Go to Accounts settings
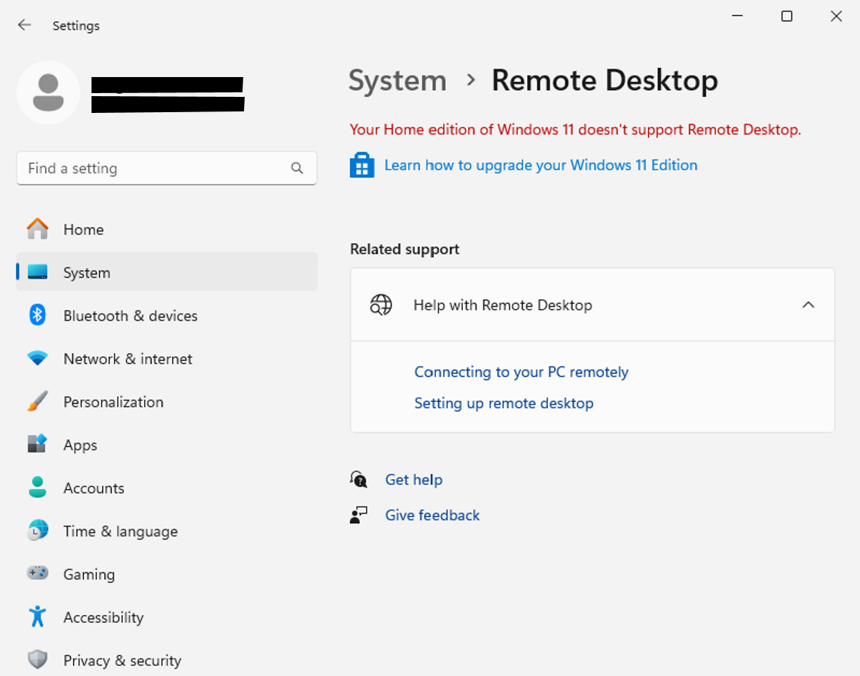Viewport: 860px width, 676px height. [x=93, y=488]
